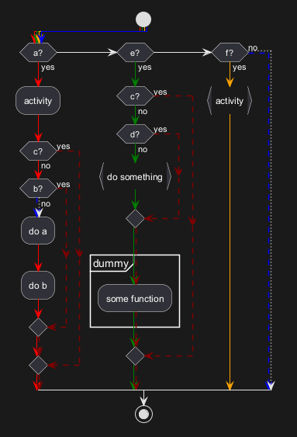
Task: Click the 'yes' label under e?
Action: pos(145,68)
